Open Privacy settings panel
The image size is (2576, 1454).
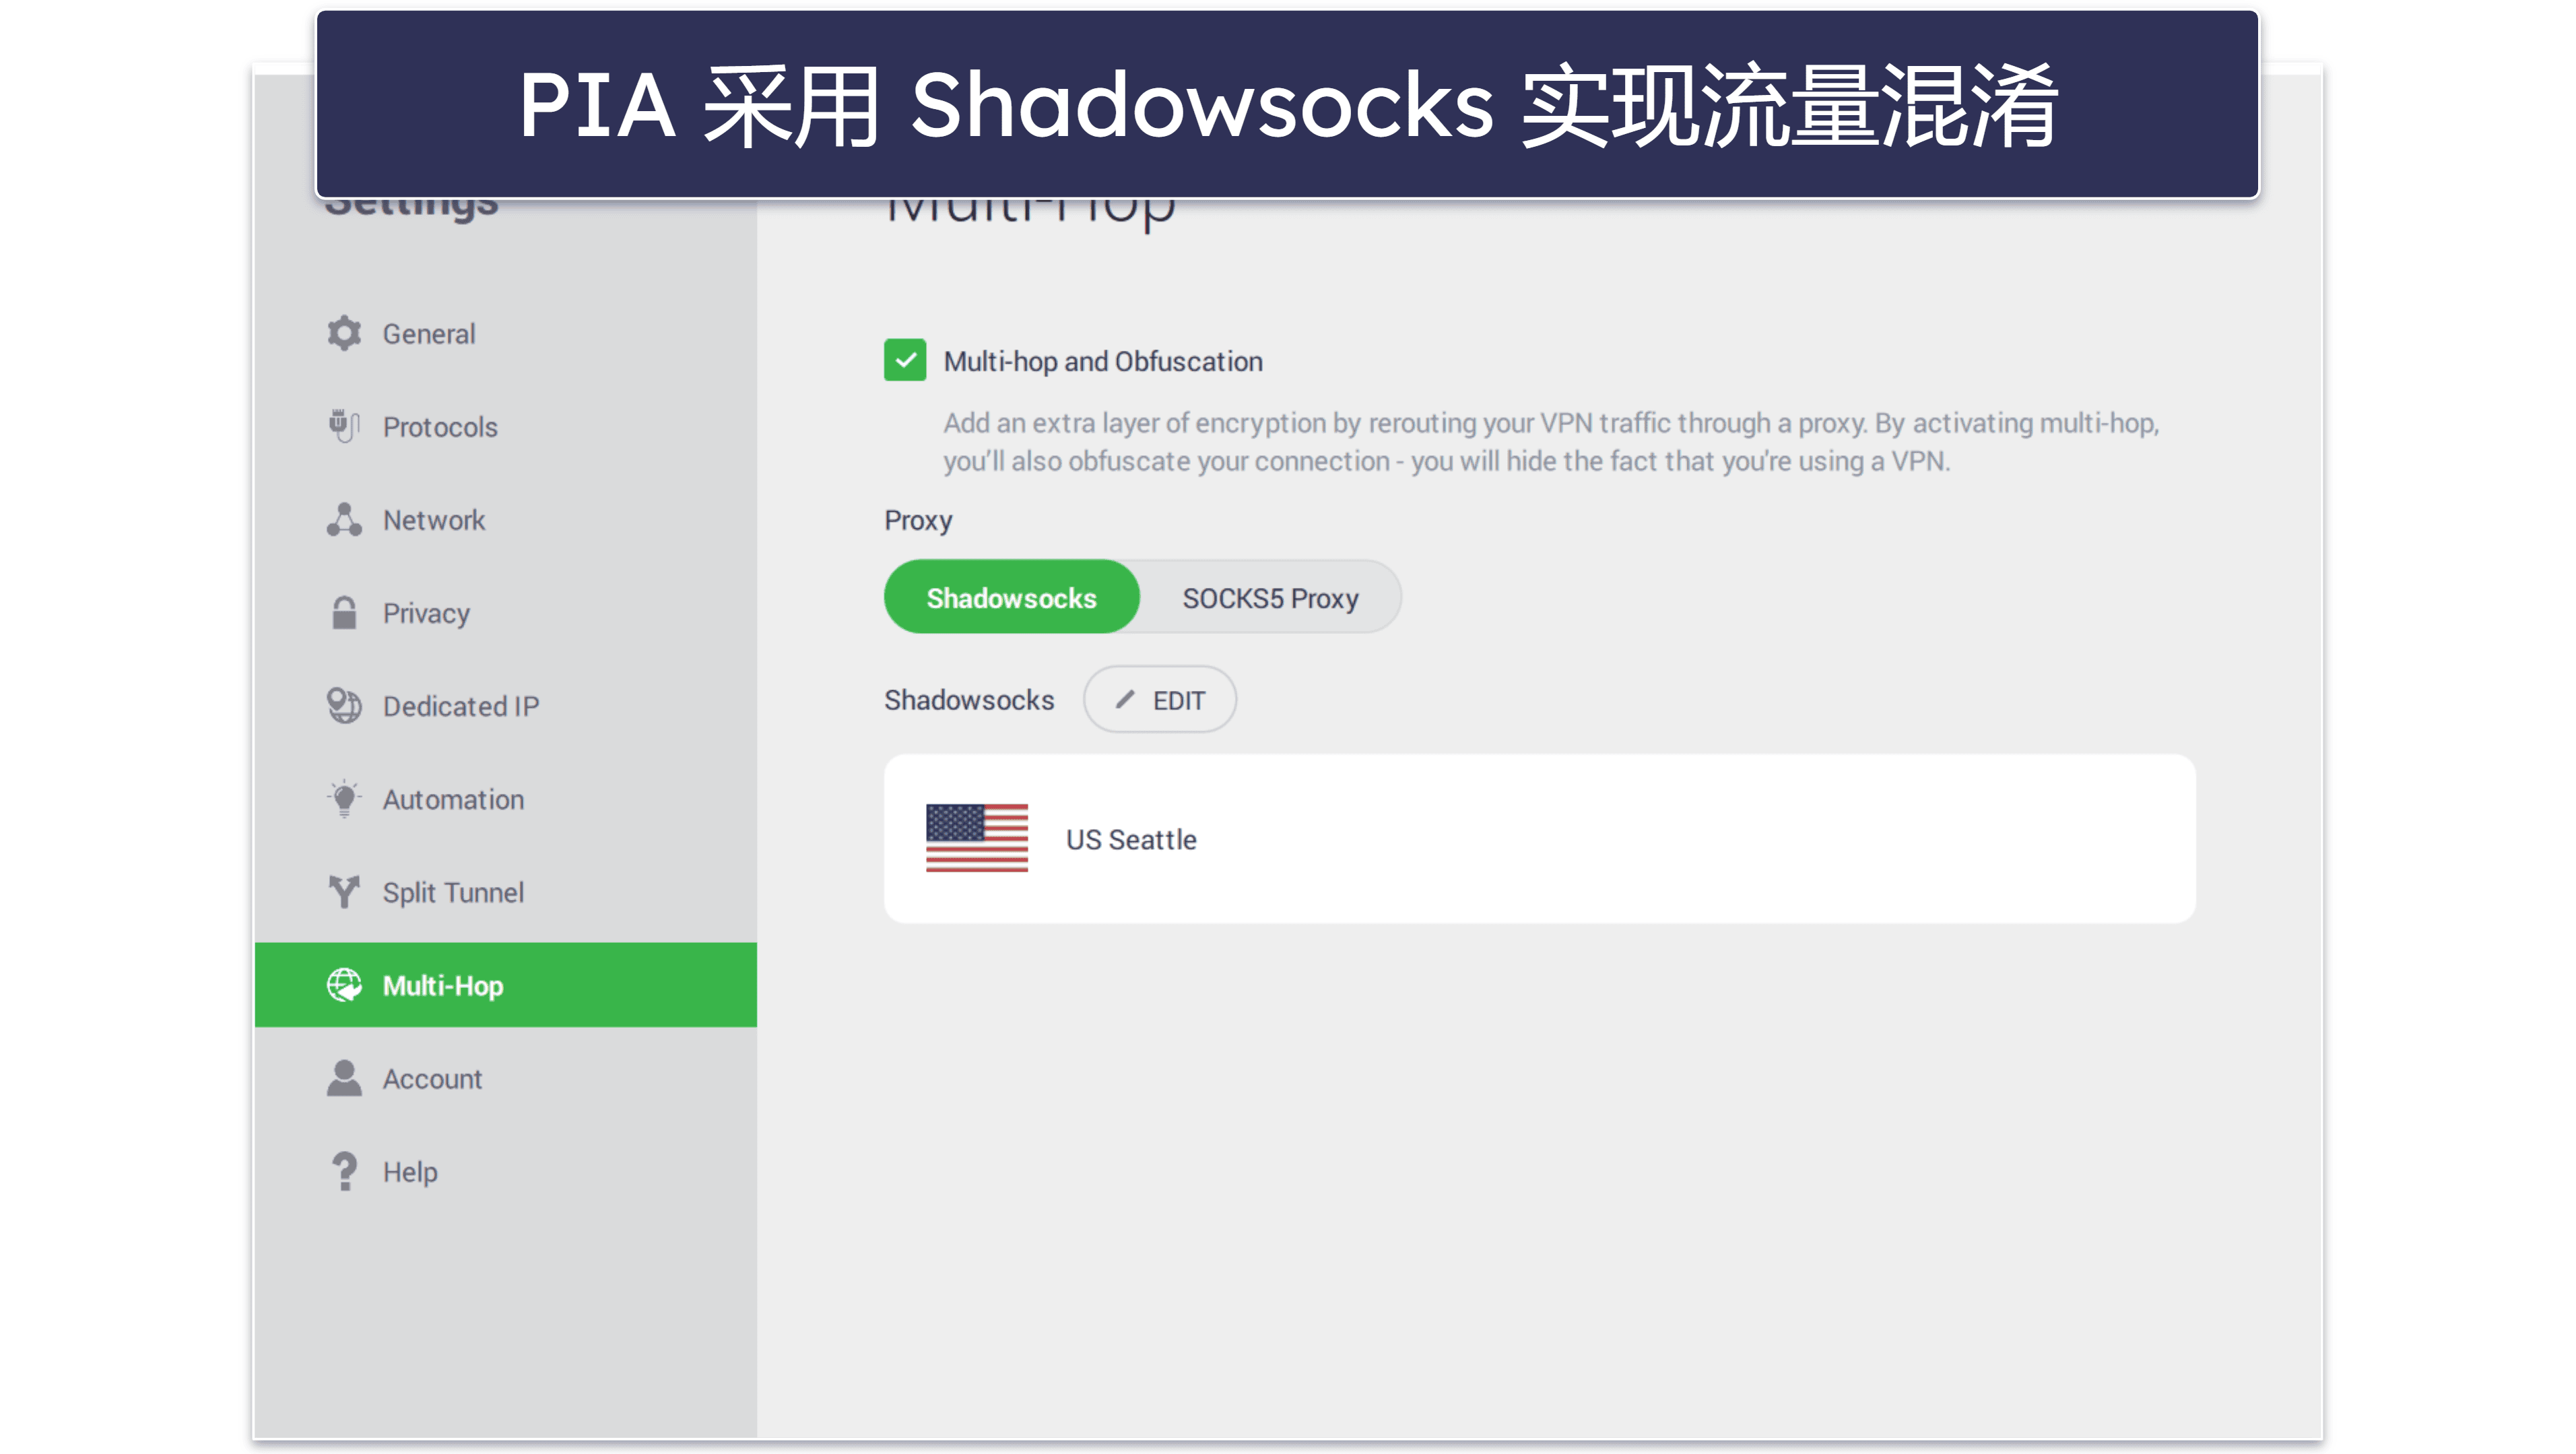click(424, 612)
